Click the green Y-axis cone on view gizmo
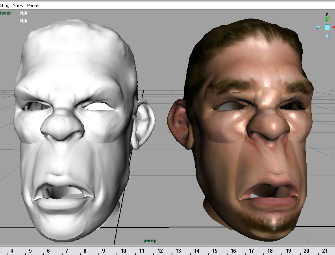The width and height of the screenshot is (335, 255). pos(327,19)
